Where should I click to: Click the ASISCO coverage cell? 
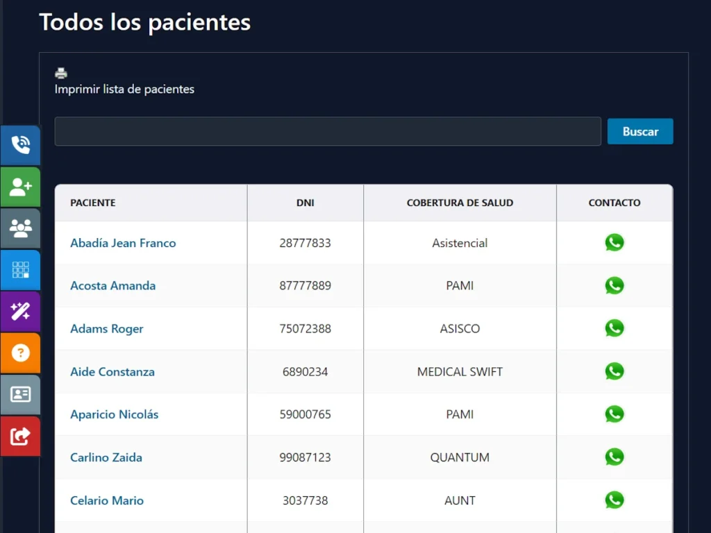pos(460,328)
